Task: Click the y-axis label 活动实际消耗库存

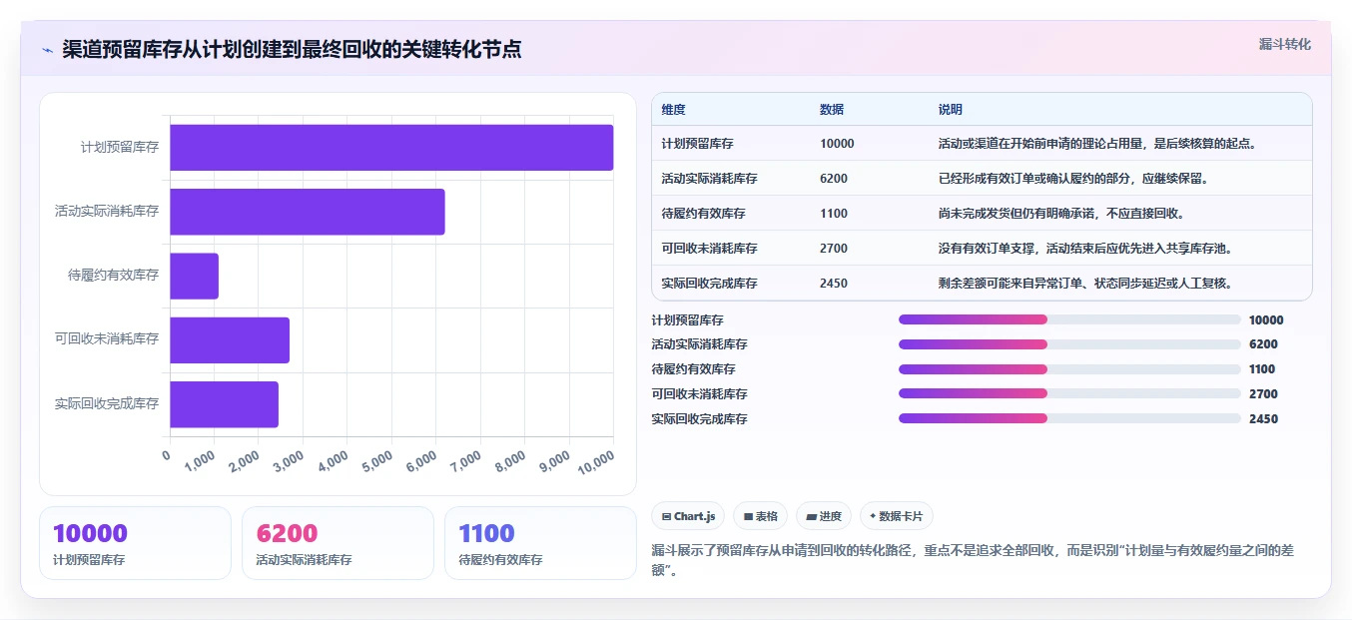Action: (107, 212)
